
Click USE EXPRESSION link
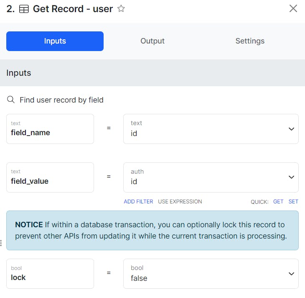180,202
